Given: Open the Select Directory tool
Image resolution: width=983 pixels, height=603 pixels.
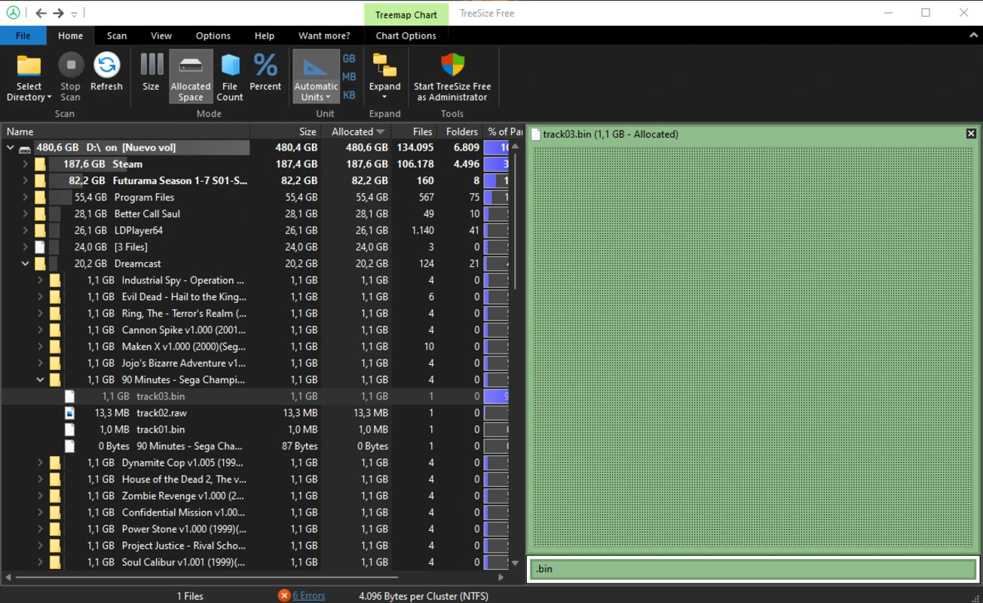Looking at the screenshot, I should 29,75.
